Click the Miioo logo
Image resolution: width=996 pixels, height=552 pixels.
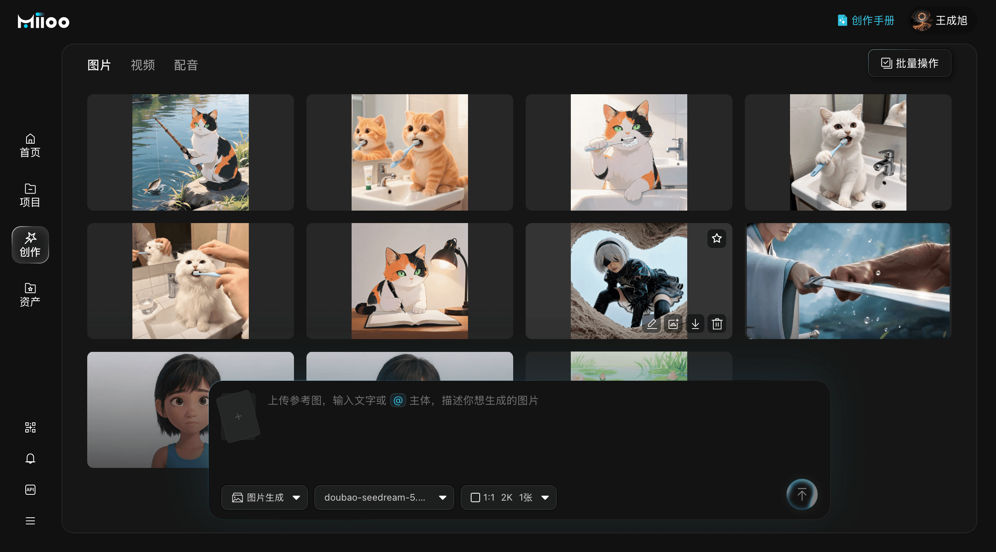coord(43,21)
